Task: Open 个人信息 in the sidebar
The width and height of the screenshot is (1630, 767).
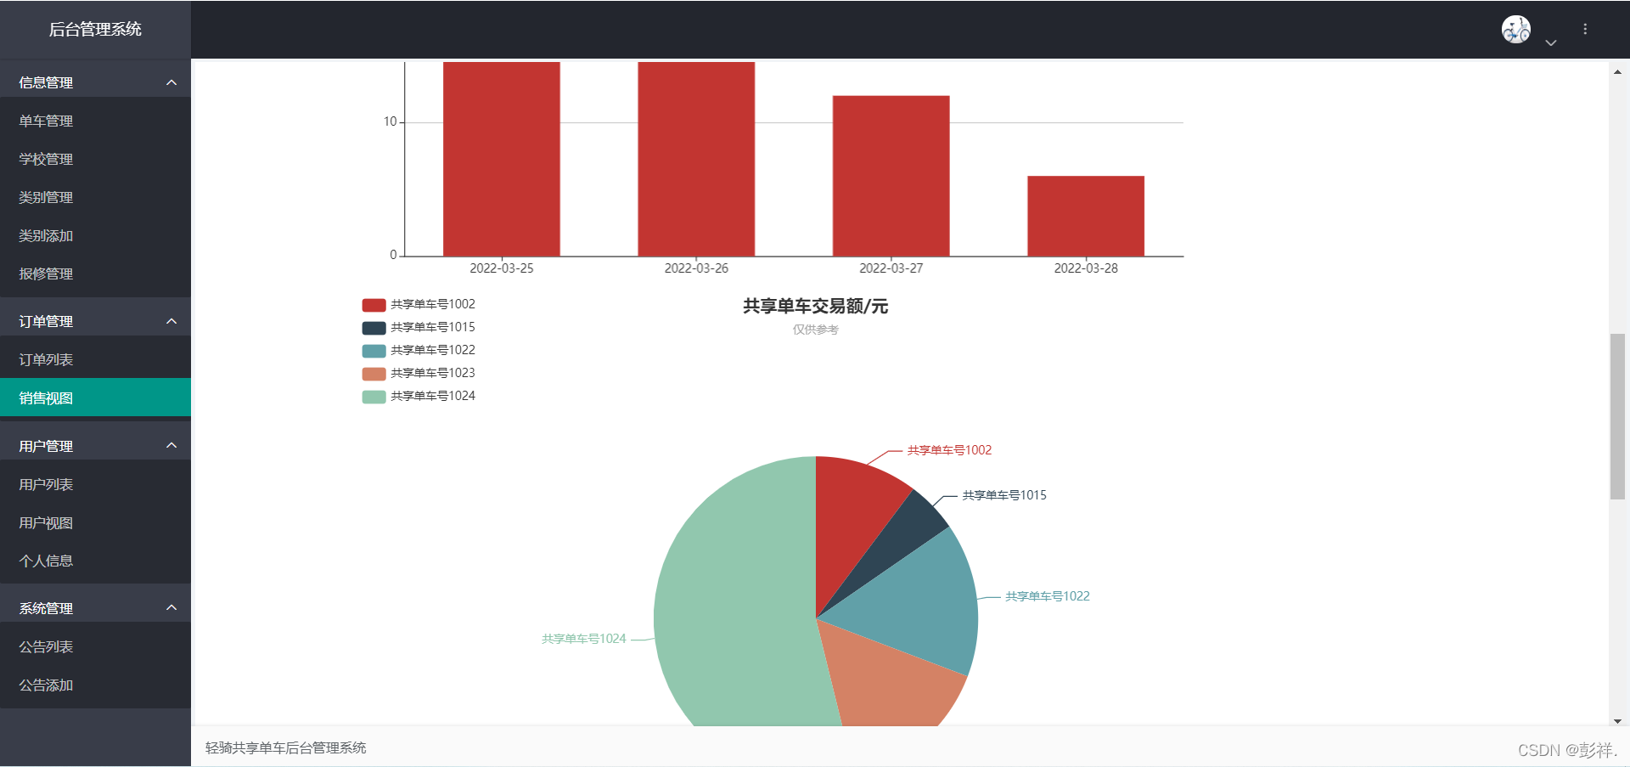Action: click(x=95, y=561)
